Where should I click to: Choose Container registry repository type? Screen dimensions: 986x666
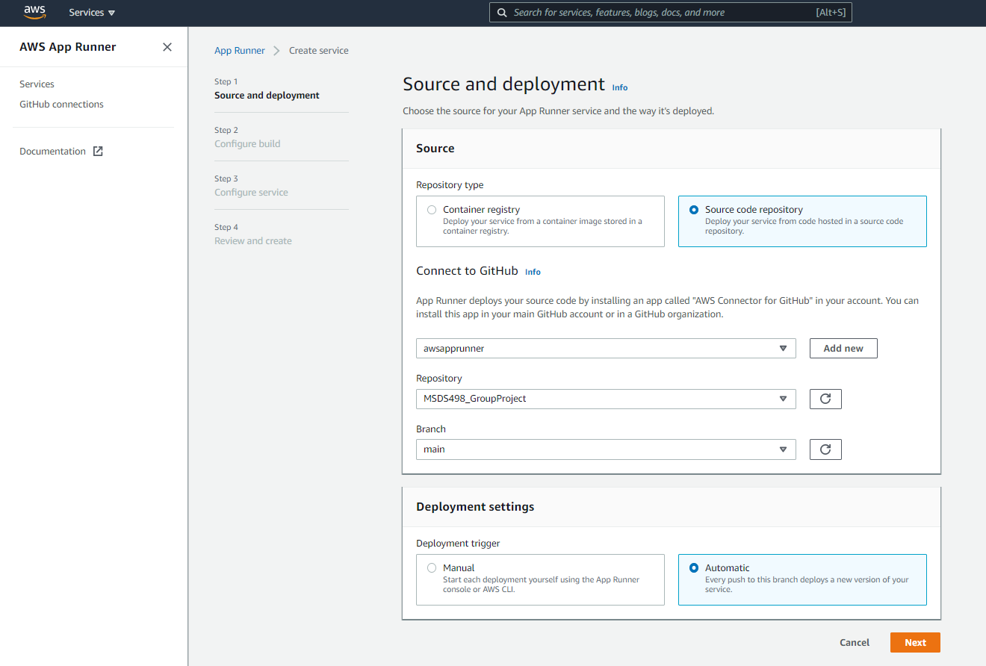540,221
